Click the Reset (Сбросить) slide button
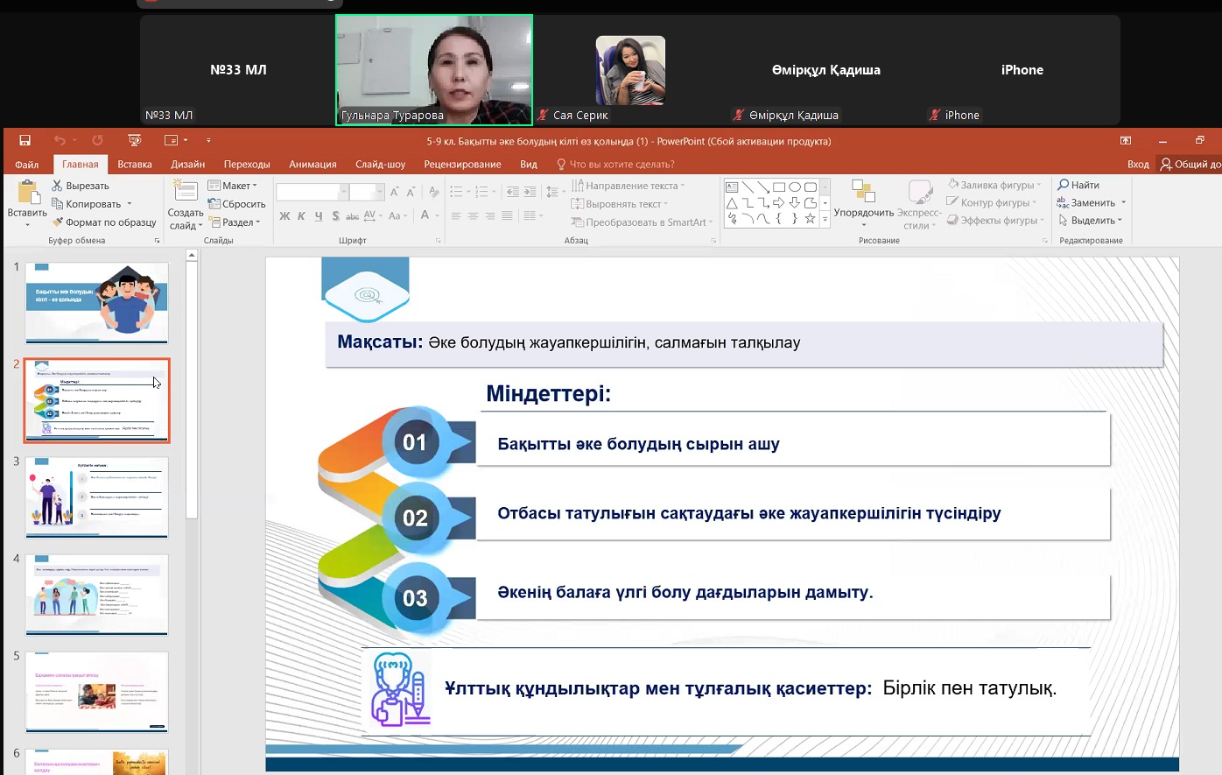The image size is (1222, 775). (x=237, y=204)
